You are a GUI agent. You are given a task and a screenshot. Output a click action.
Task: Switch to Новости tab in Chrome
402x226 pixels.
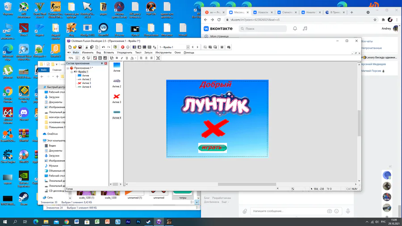263,13
